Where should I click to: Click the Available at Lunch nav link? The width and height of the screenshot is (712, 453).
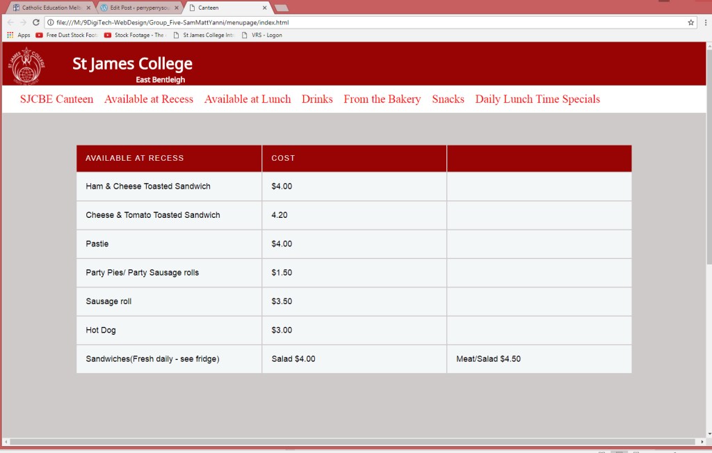click(248, 99)
